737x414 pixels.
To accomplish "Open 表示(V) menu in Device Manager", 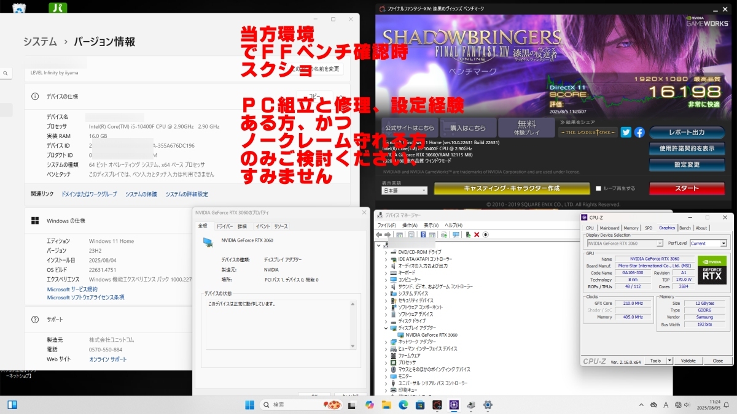I will [x=431, y=225].
